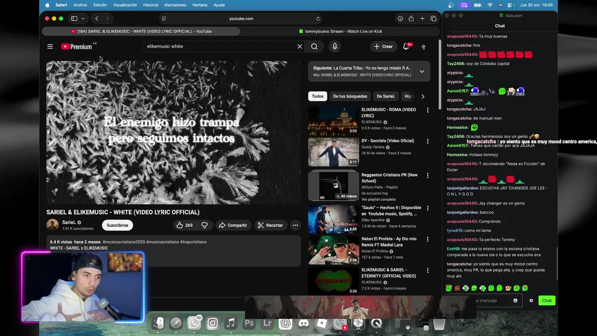The height and width of the screenshot is (336, 597).
Task: Filter by De SarieL chip
Action: [386, 96]
